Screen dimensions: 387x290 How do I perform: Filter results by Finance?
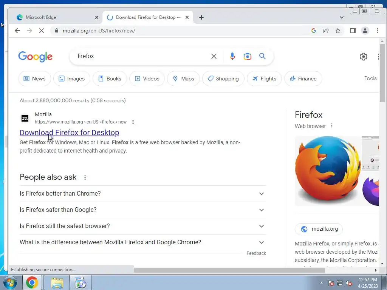pos(303,79)
